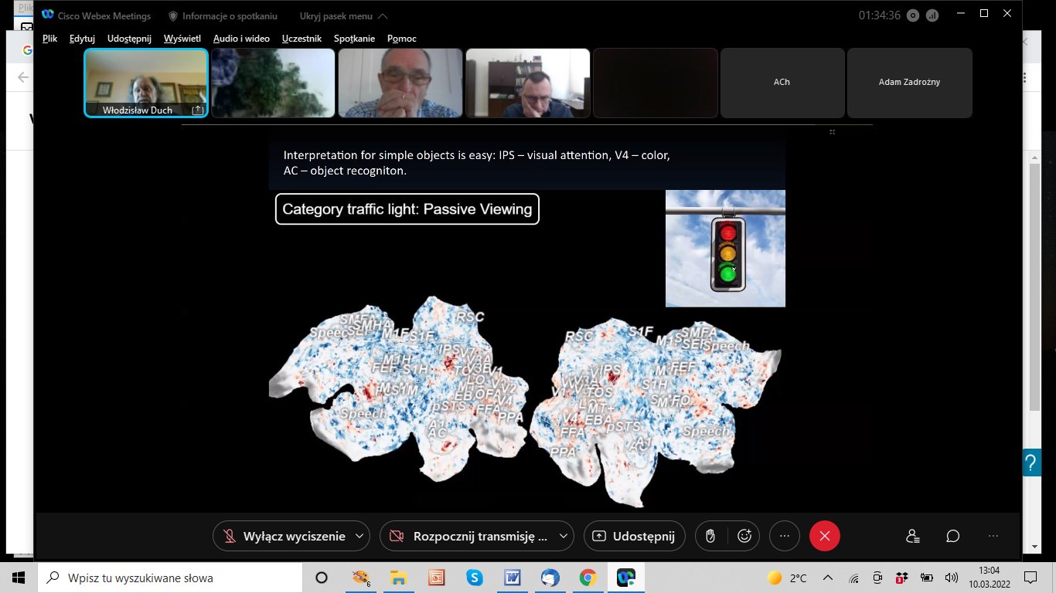Click blue help question mark in background window
The image size is (1056, 593).
tap(1030, 463)
